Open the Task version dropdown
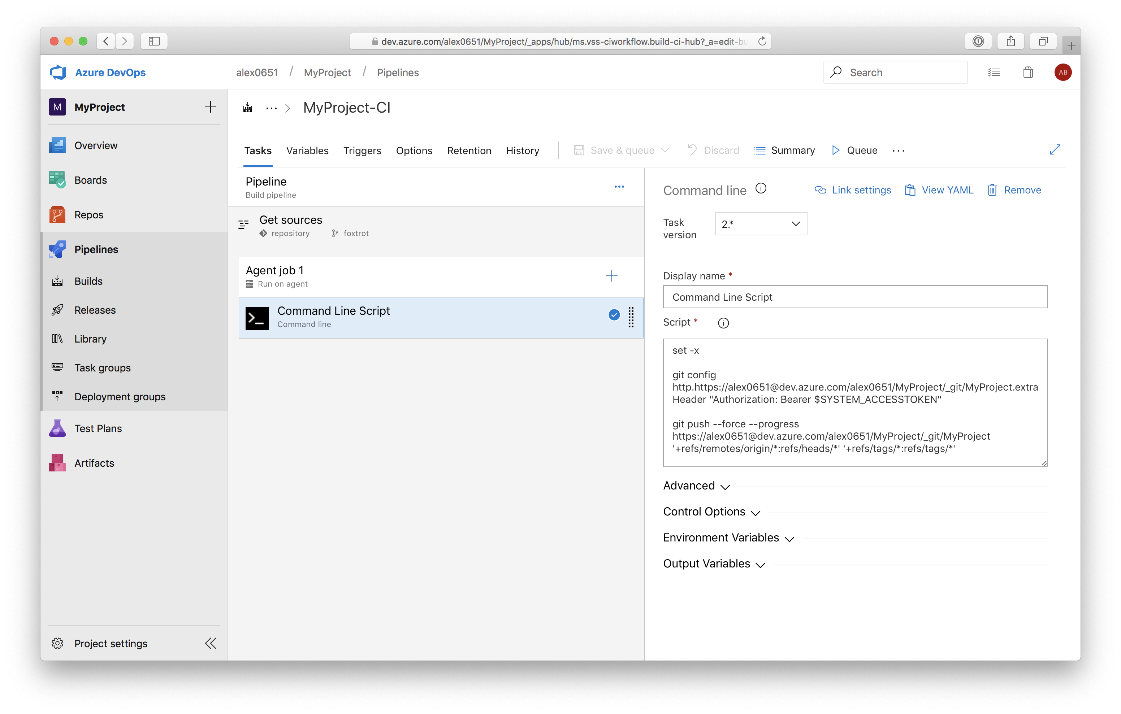This screenshot has width=1121, height=714. 761,224
